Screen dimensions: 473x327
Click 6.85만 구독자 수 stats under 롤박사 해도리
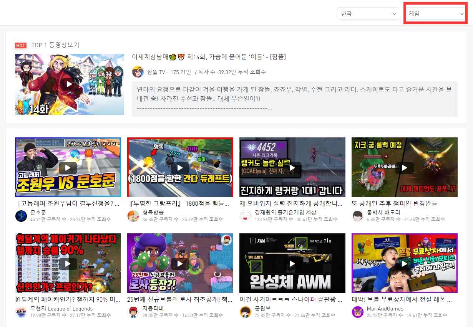pos(406,219)
